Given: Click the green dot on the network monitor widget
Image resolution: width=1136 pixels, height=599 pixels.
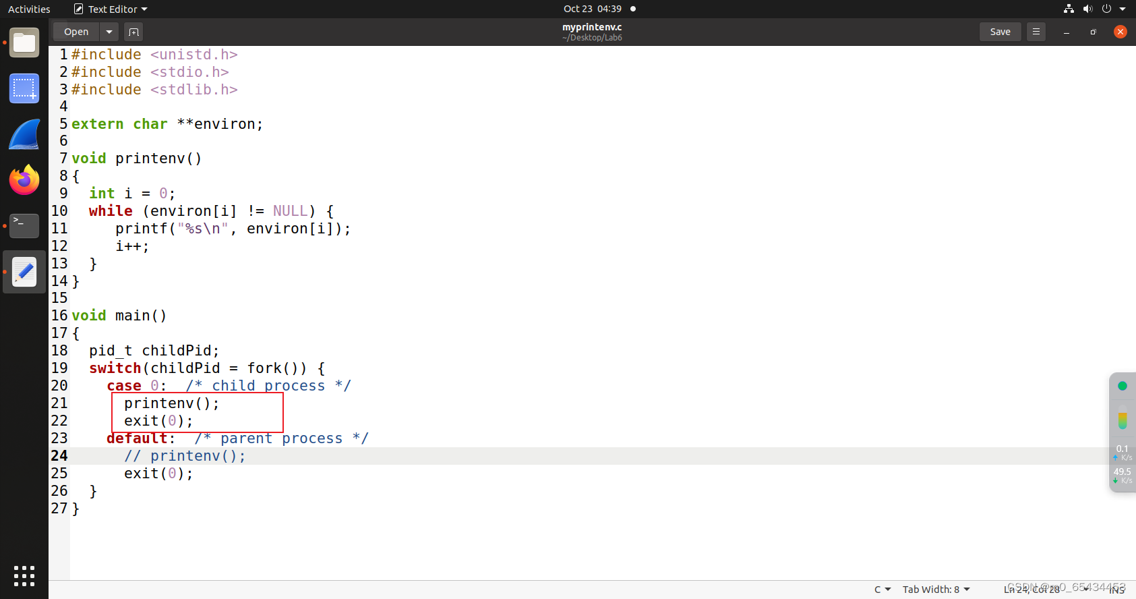Looking at the screenshot, I should coord(1123,386).
